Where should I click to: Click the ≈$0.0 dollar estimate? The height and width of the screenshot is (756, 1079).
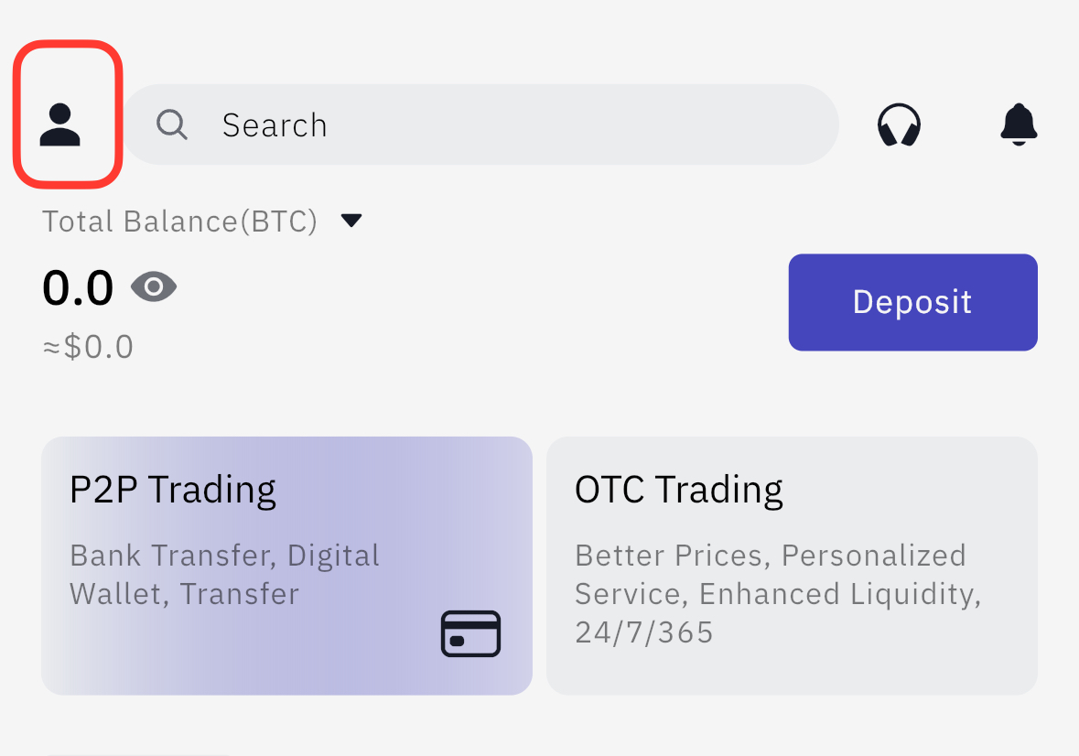click(x=88, y=347)
